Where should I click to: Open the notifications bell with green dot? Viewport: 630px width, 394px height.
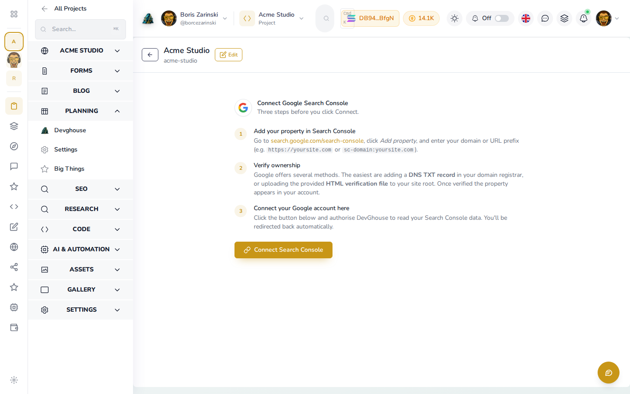pos(584,18)
